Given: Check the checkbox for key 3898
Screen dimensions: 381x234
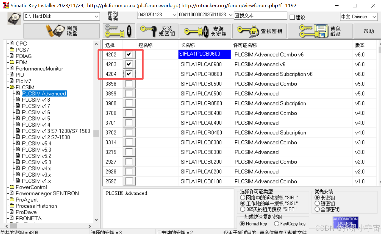Looking at the screenshot, I should (129, 84).
